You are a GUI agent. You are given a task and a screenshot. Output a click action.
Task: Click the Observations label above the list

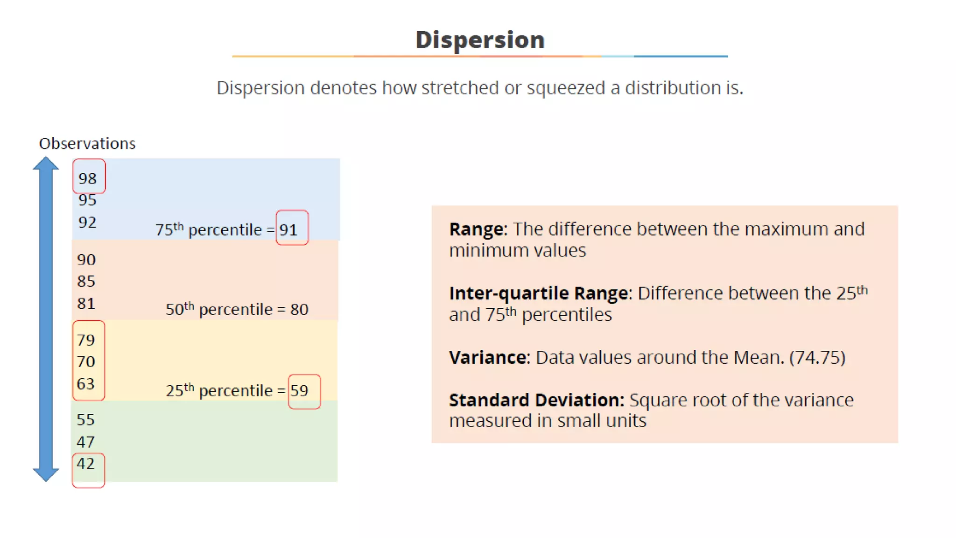(87, 143)
